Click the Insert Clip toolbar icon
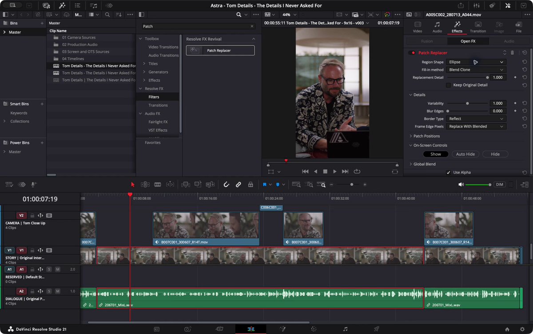This screenshot has width=533, height=334. (x=186, y=185)
